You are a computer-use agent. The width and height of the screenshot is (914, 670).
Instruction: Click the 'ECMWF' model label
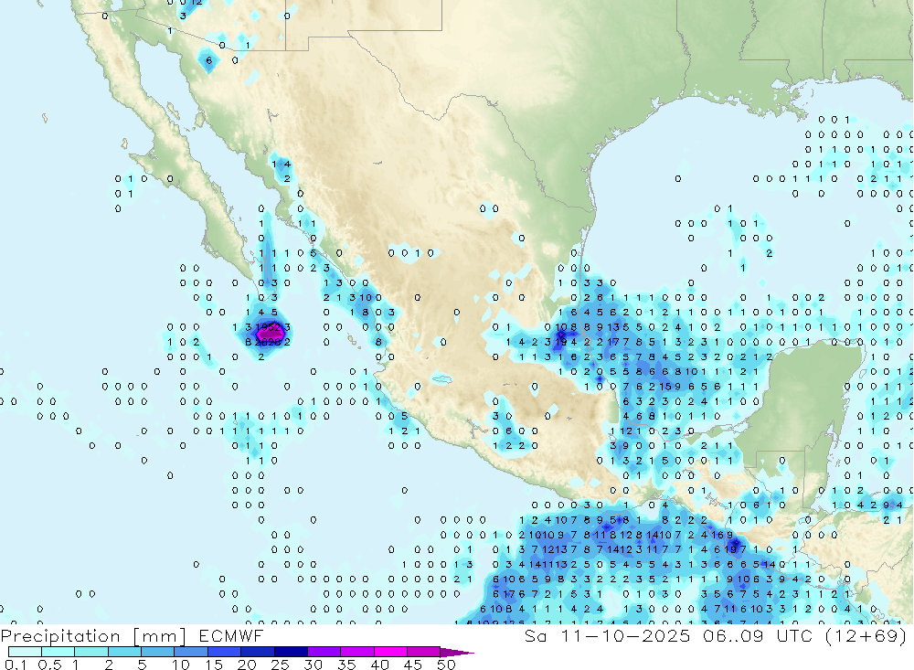tap(231, 635)
